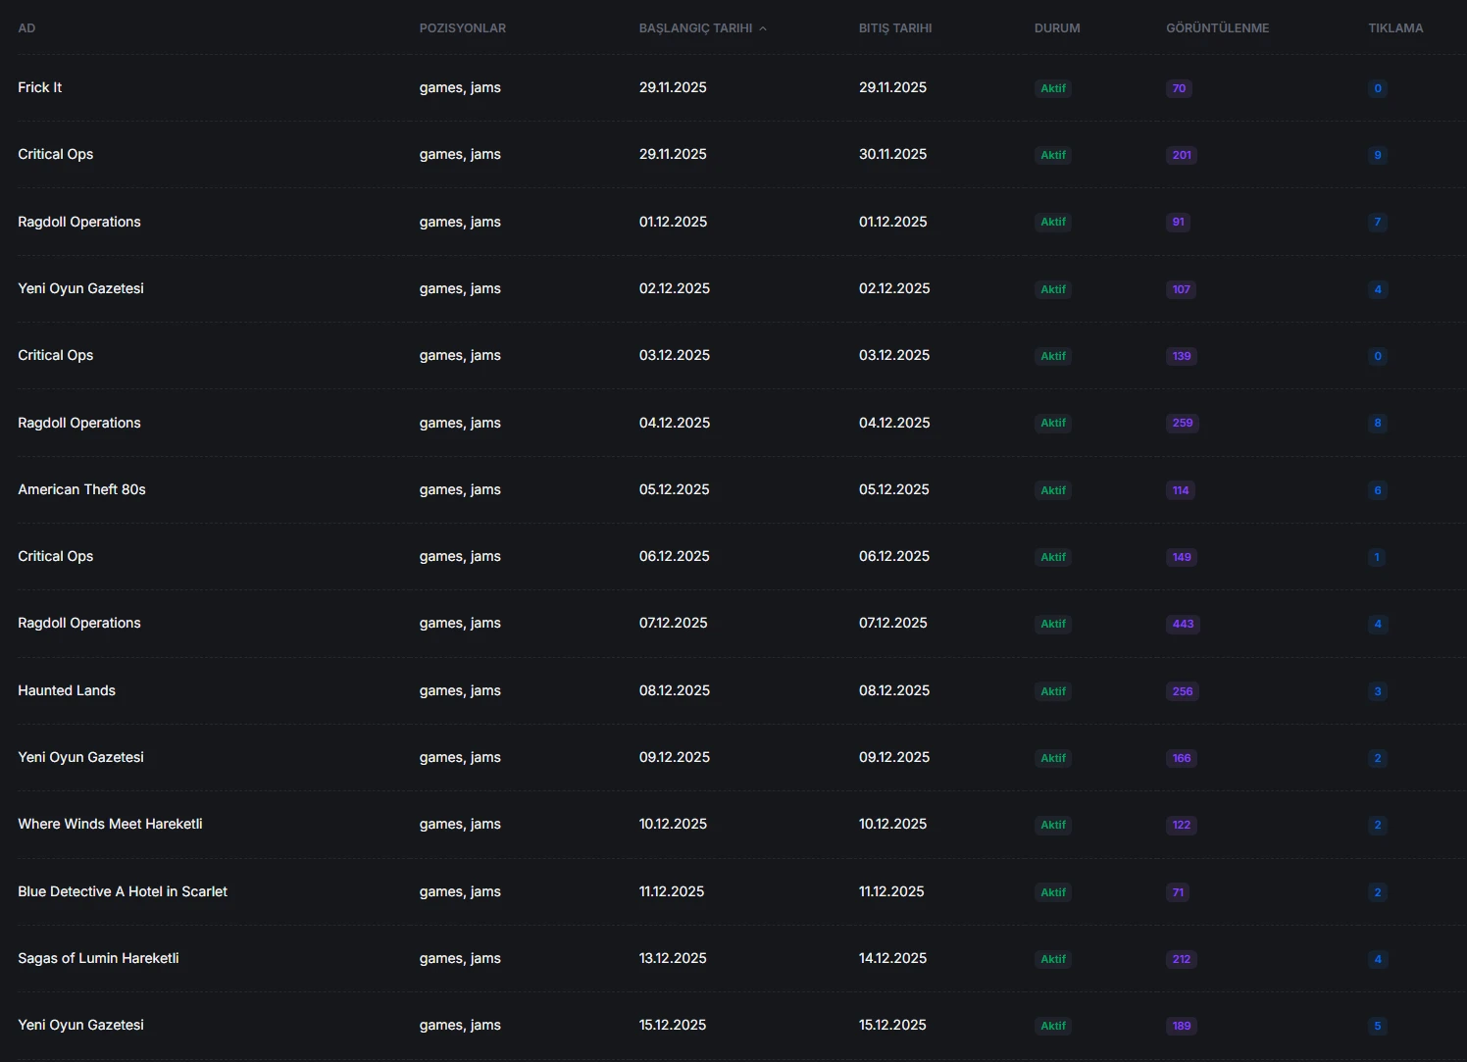The width and height of the screenshot is (1467, 1062).
Task: Choose the Sagas of Lumin Hareketli ad
Action: tap(98, 958)
